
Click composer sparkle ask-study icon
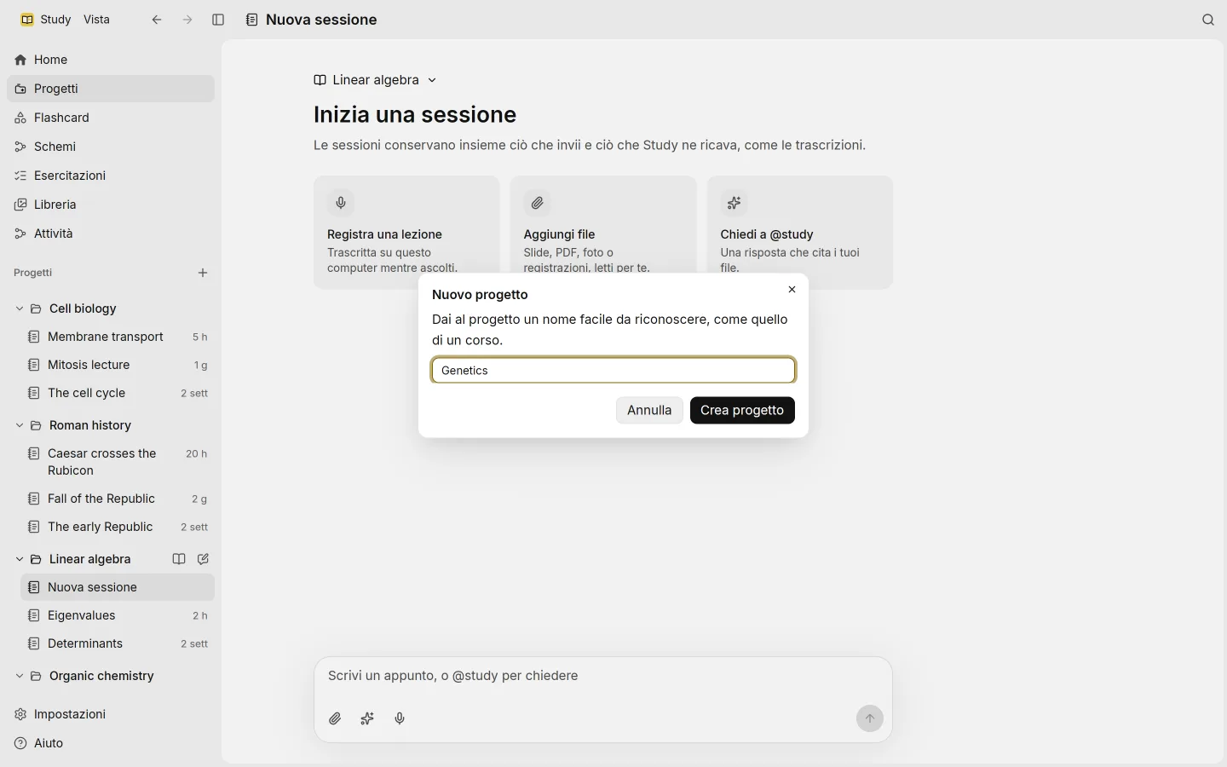pyautogui.click(x=367, y=718)
